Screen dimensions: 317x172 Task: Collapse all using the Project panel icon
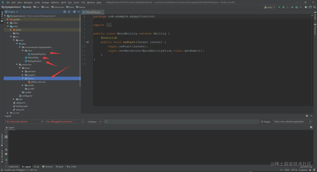(x=69, y=12)
